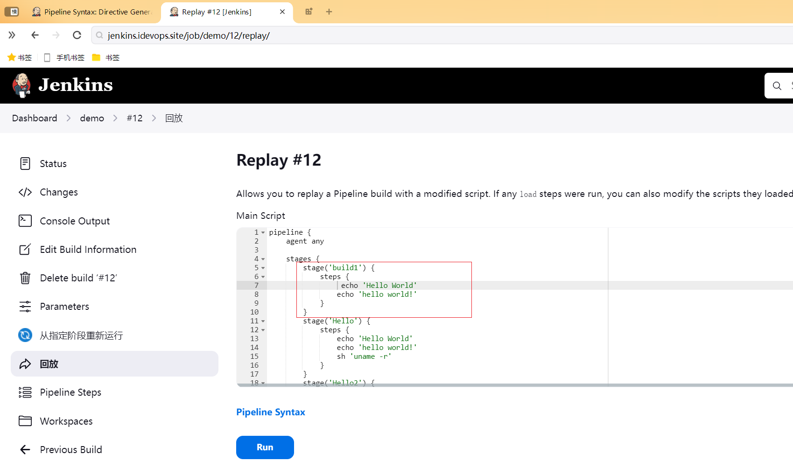The width and height of the screenshot is (793, 475).
Task: Click the Delete build trash icon
Action: (x=25, y=278)
